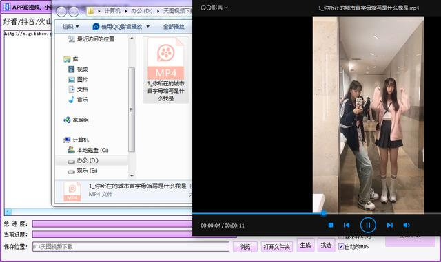Open 最近访问的位置 in navigation pane
Viewport: 441px width, 262px height.
[x=92, y=39]
